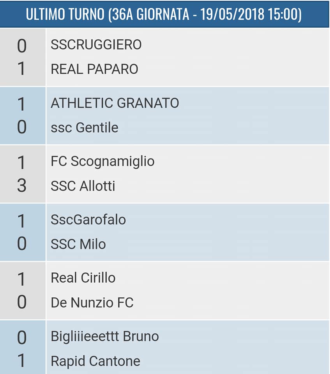Click SSC Allotti's score of 3
This screenshot has height=374, width=330.
point(22,186)
